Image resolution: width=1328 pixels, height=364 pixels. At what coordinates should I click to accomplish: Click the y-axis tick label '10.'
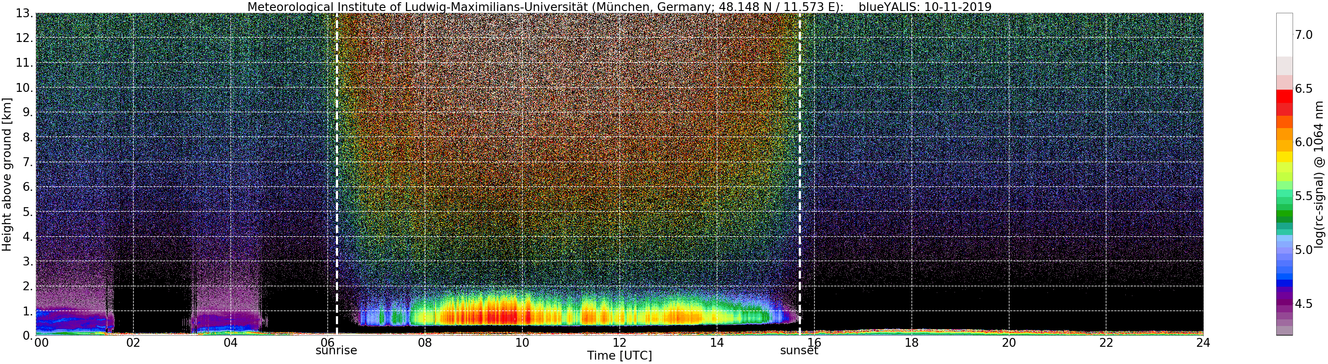pyautogui.click(x=24, y=87)
